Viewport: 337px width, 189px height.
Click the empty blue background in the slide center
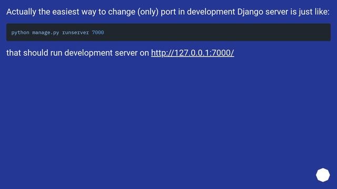168,111
